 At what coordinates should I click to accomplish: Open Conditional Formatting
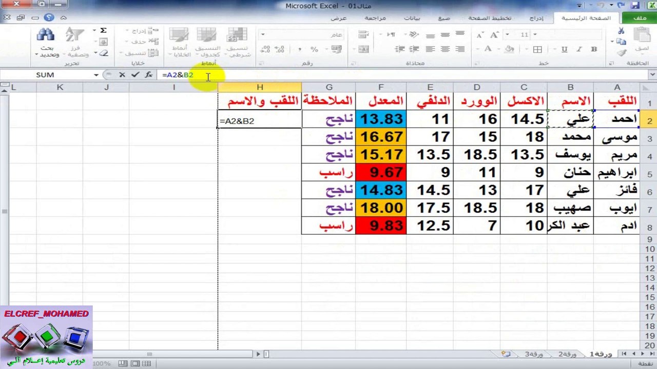pyautogui.click(x=237, y=42)
